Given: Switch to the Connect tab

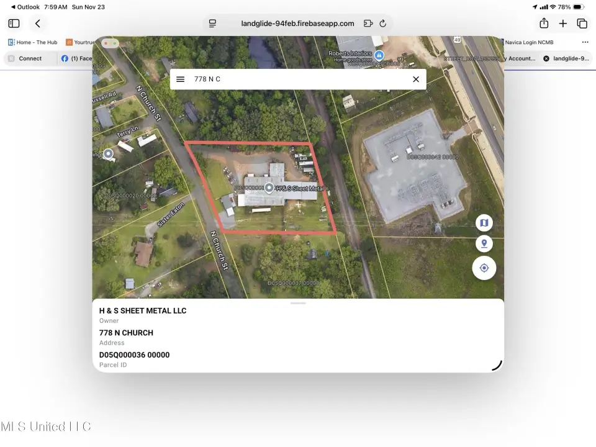Looking at the screenshot, I should (30, 58).
